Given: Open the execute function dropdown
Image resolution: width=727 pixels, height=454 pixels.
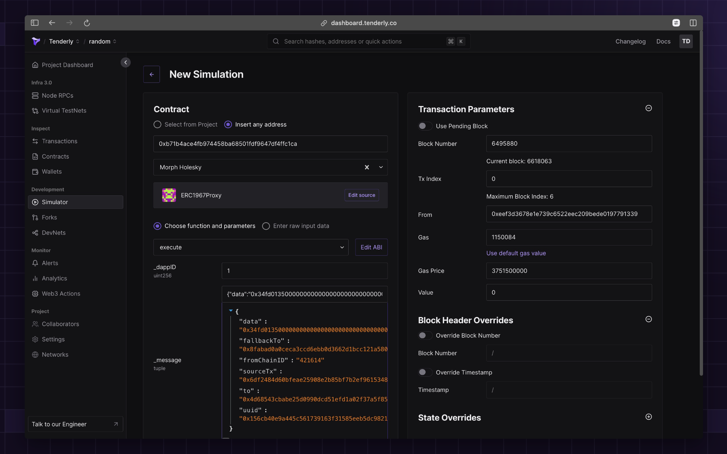Looking at the screenshot, I should point(251,247).
